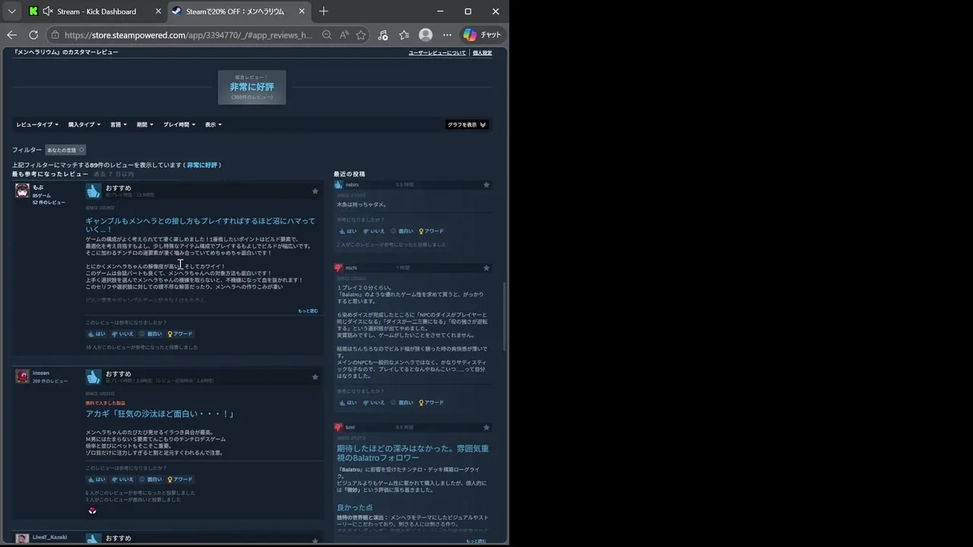Mark もぶ's review as 面白い
Image resolution: width=973 pixels, height=547 pixels.
pos(151,334)
